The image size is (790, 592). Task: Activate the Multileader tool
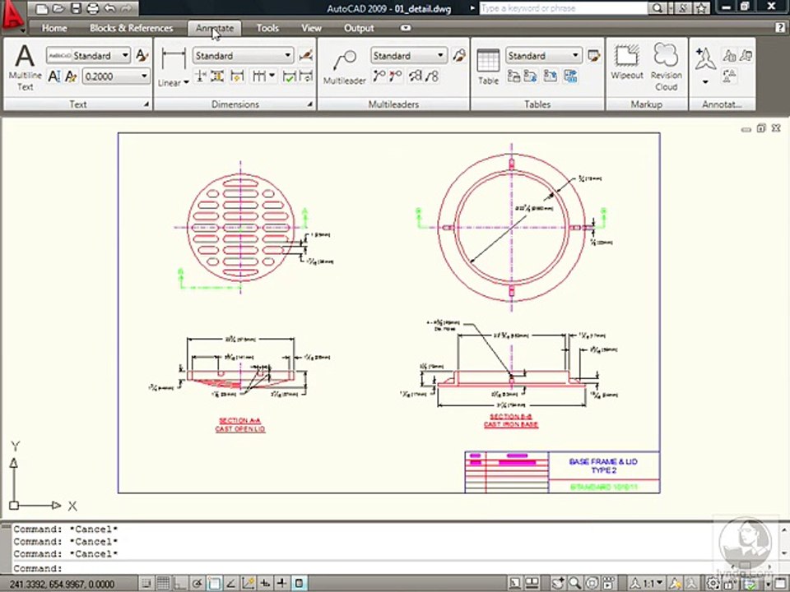pyautogui.click(x=344, y=67)
